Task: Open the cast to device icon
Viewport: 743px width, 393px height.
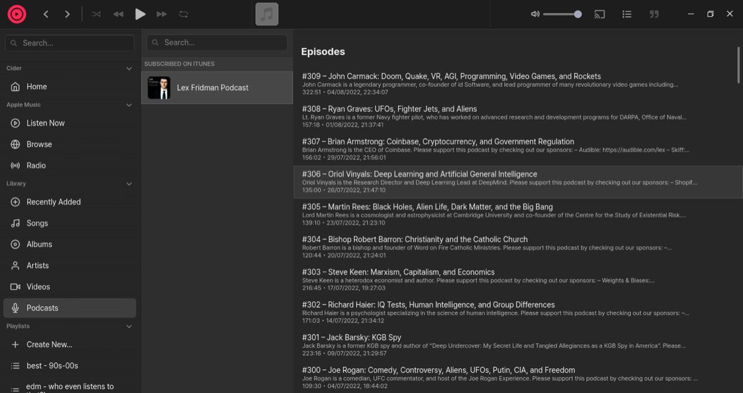Action: point(599,14)
